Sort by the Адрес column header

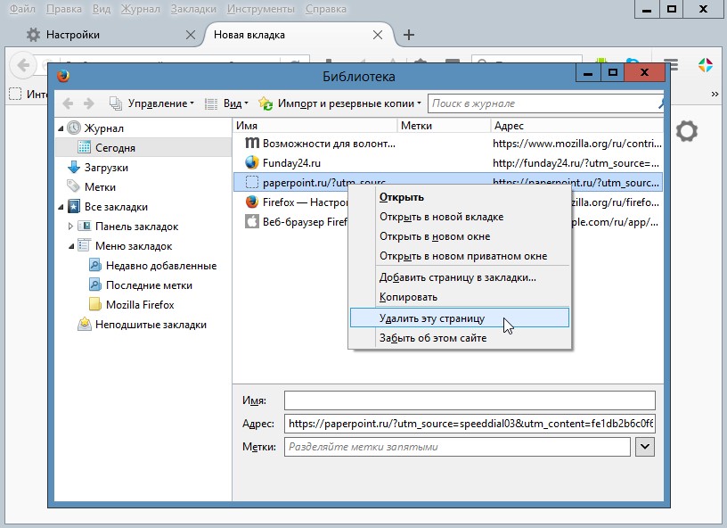(x=576, y=126)
